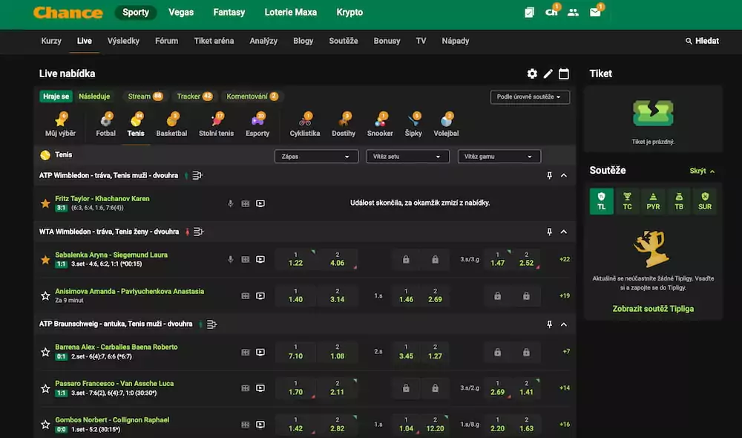Image resolution: width=742 pixels, height=438 pixels.
Task: Switch to the Výsledky tab
Action: point(123,41)
